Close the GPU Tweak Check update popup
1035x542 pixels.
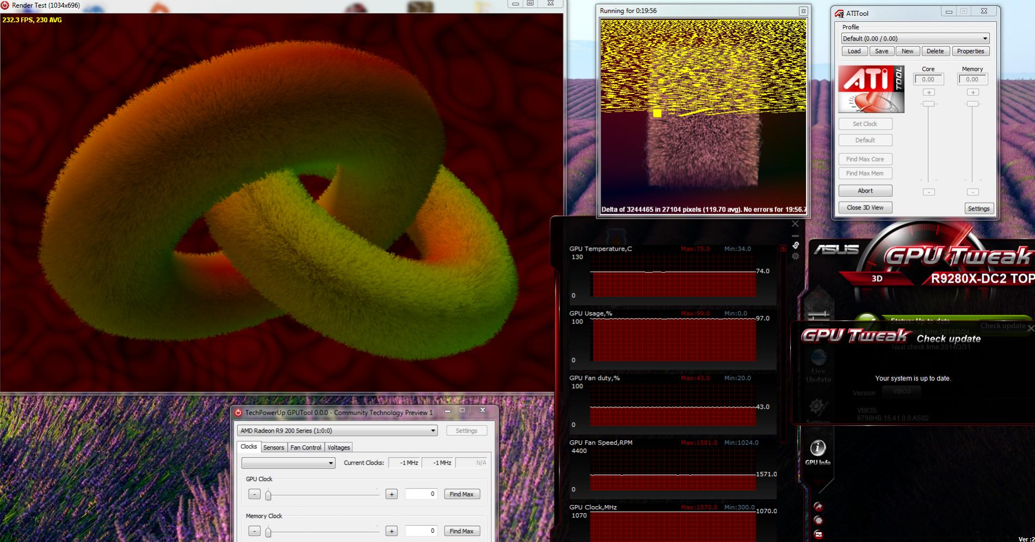pyautogui.click(x=1030, y=328)
